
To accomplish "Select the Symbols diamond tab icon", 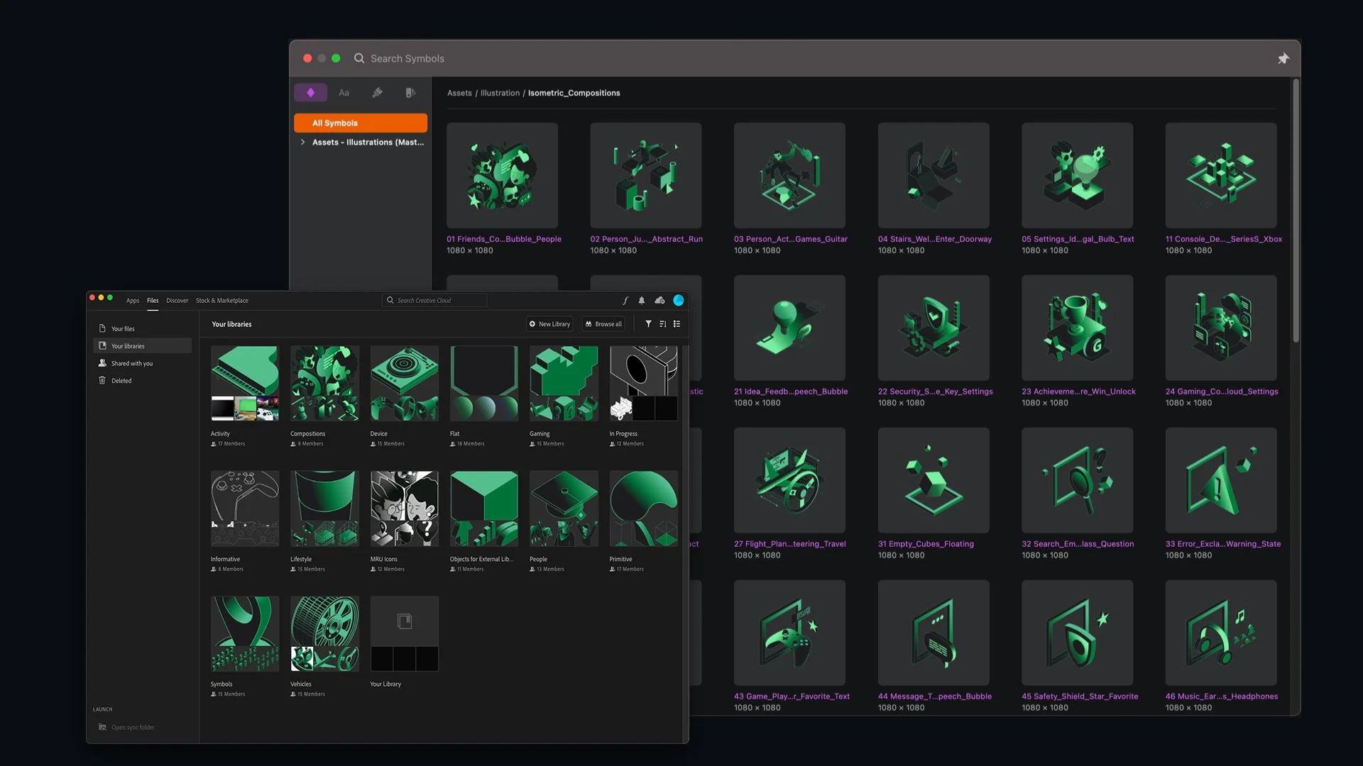I will 310,93.
